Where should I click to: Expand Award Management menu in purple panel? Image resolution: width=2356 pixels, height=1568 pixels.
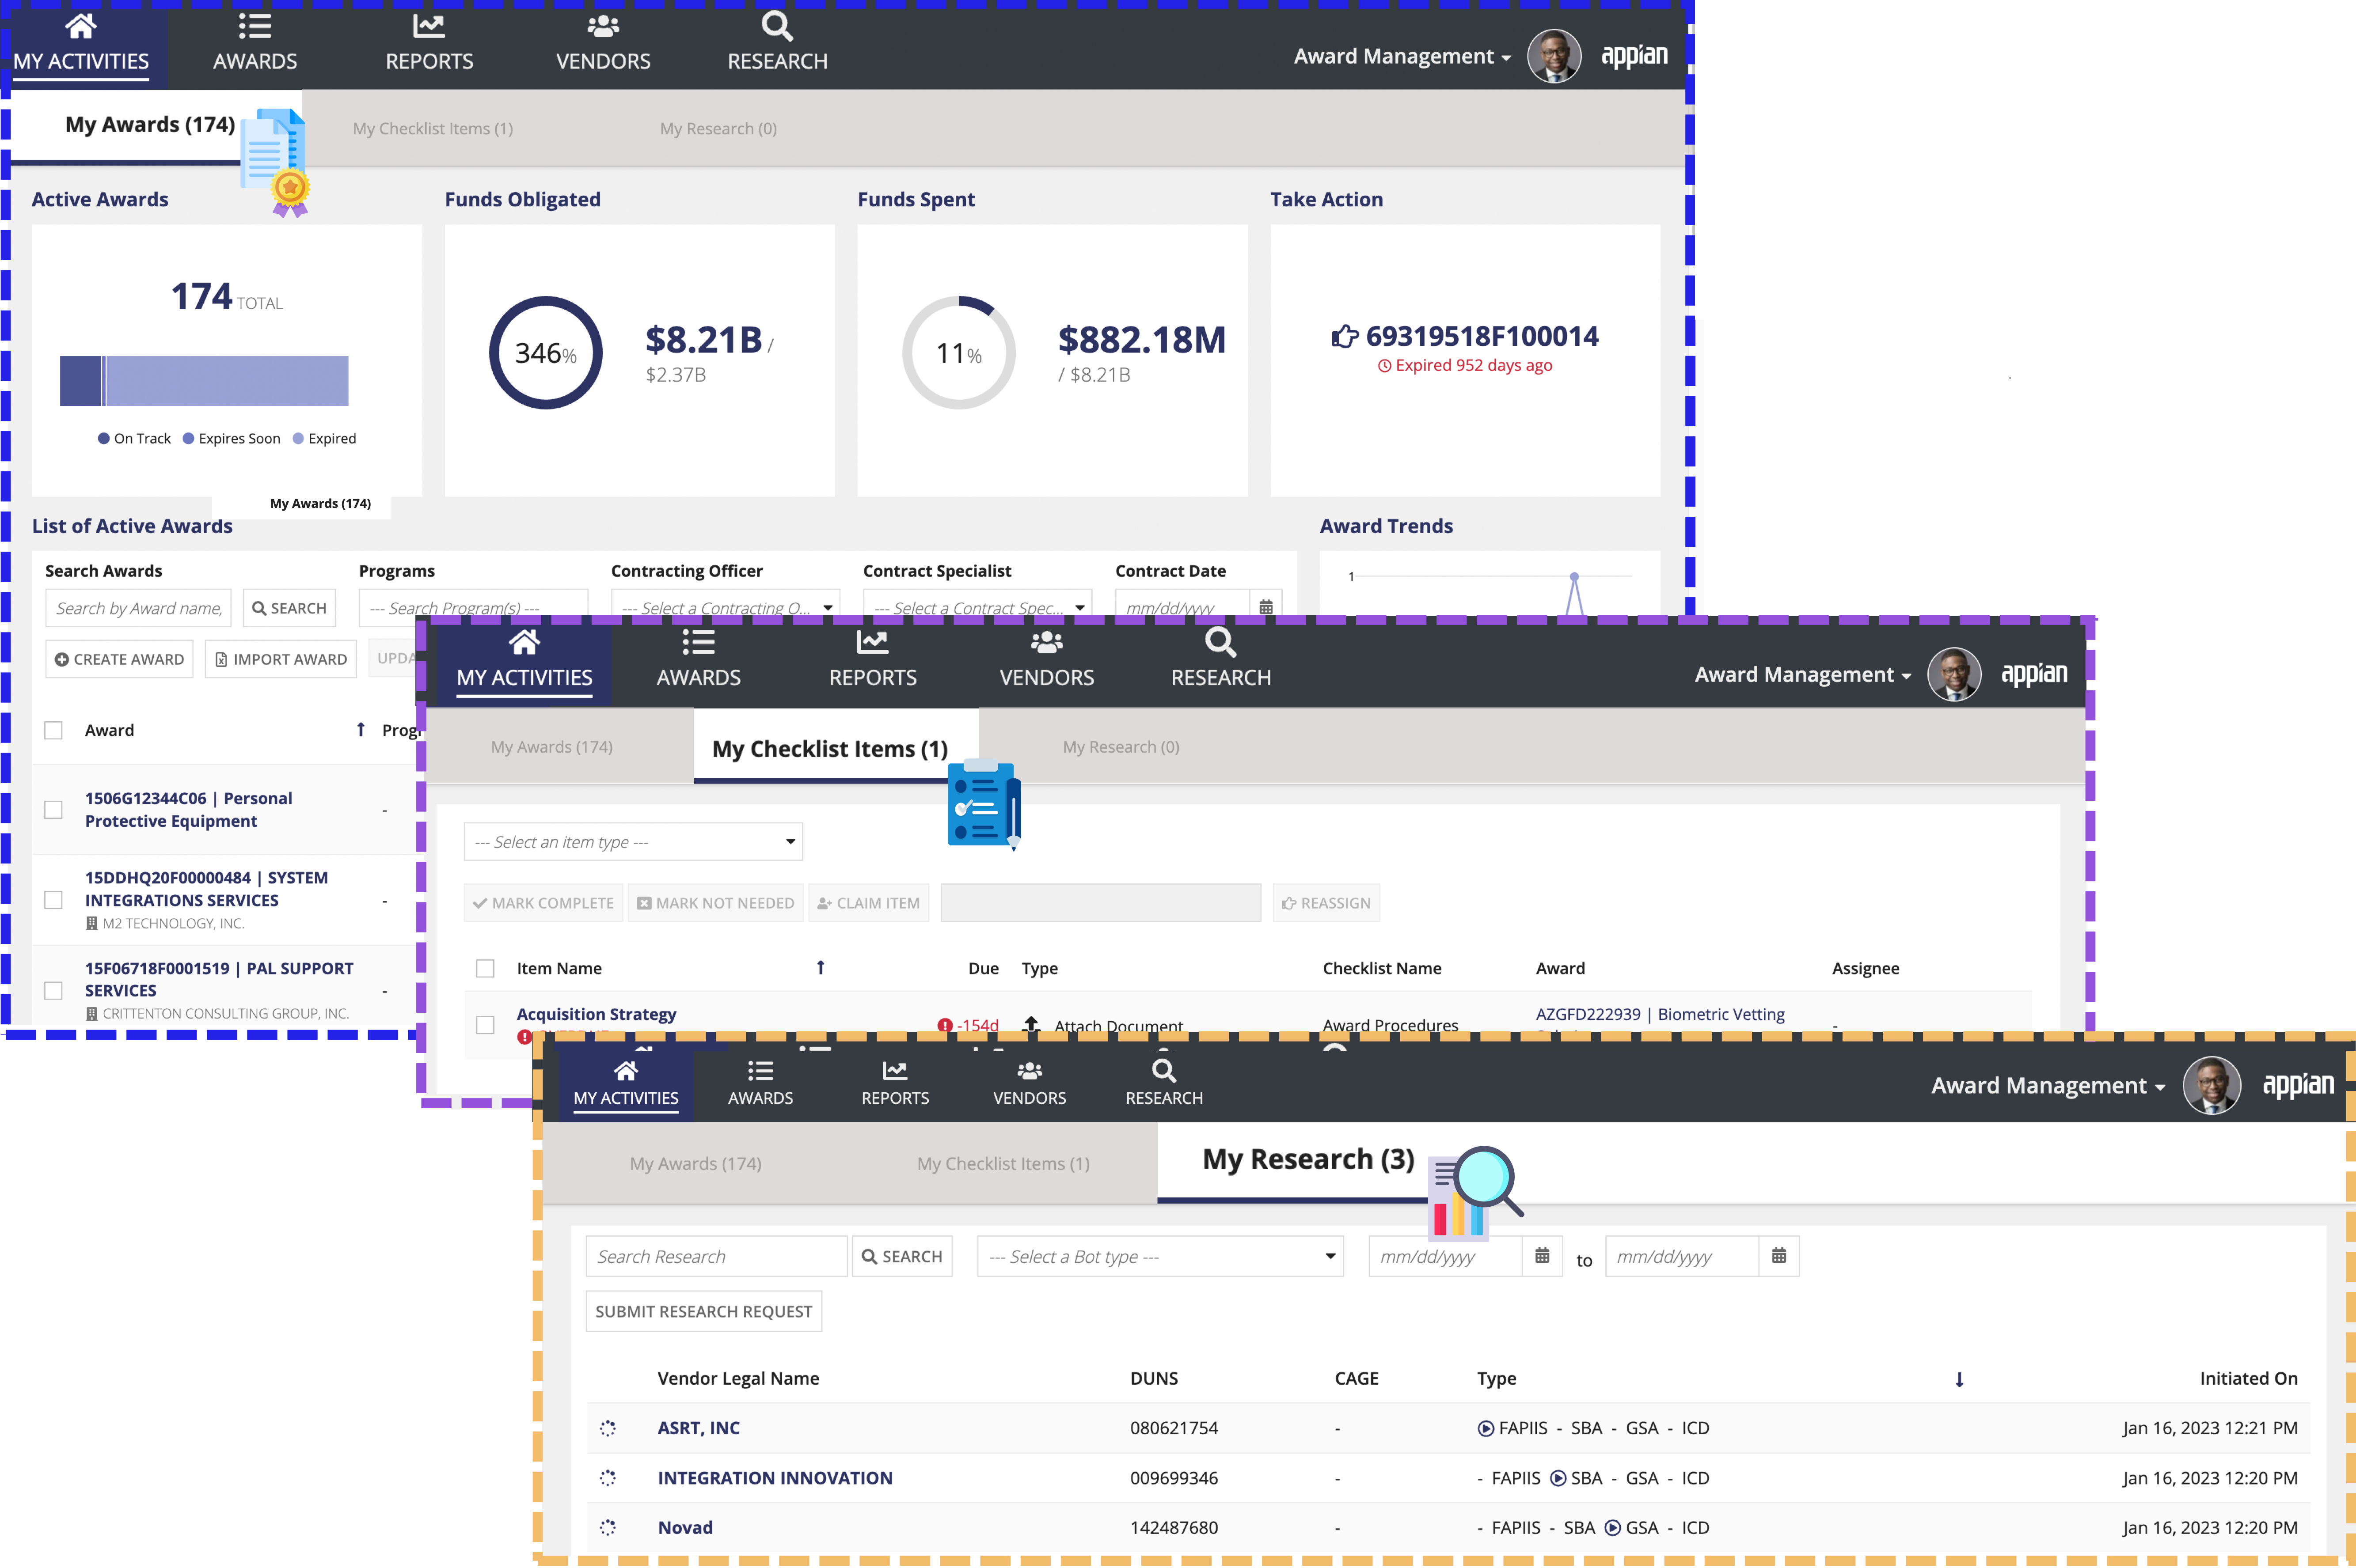pyautogui.click(x=1803, y=674)
